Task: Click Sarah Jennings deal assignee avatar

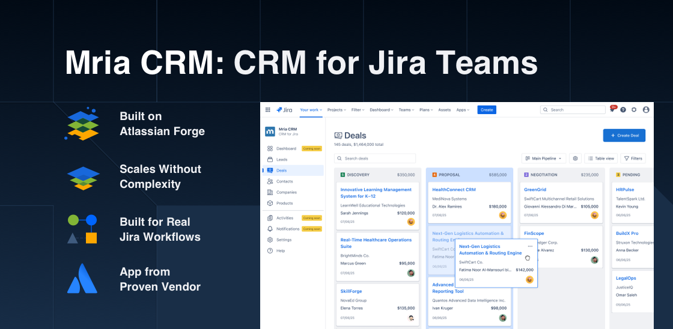Action: pos(411,222)
